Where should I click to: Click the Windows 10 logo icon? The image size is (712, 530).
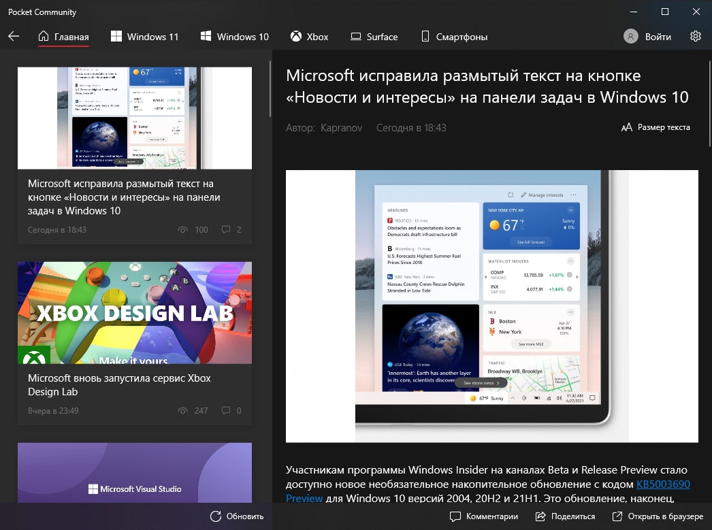[206, 36]
